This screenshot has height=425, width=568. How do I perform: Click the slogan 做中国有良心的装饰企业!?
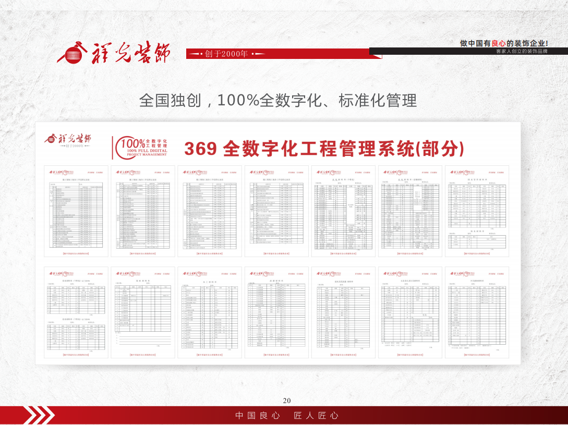click(504, 43)
